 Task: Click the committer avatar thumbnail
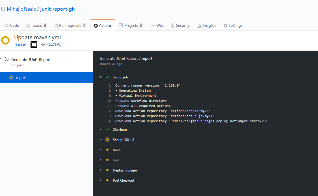[34, 45]
